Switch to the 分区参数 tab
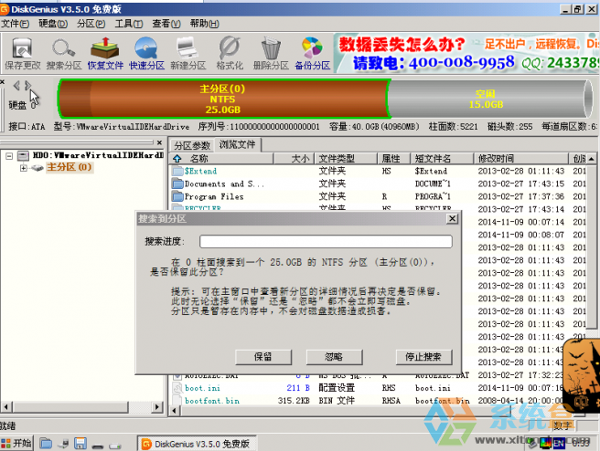 tap(192, 145)
